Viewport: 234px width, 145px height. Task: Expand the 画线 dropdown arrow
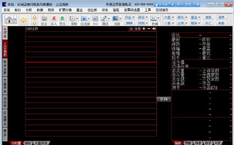tap(109, 19)
